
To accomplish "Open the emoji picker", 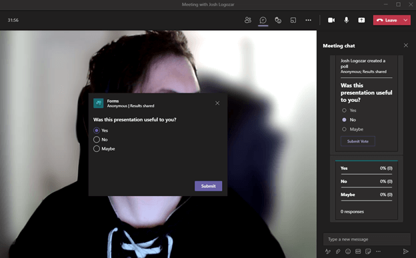I will pos(348,251).
